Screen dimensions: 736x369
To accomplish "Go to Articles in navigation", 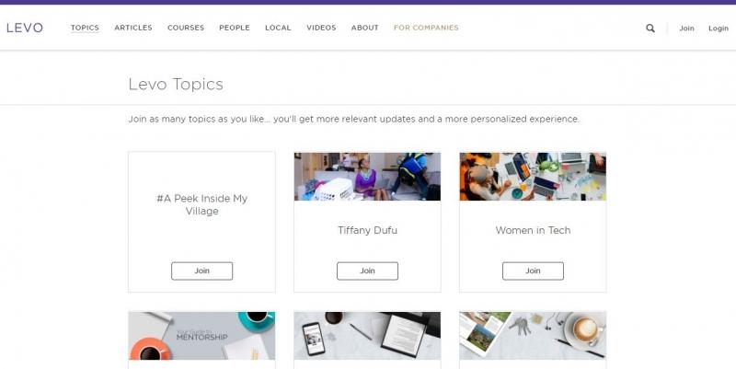I will tap(133, 28).
